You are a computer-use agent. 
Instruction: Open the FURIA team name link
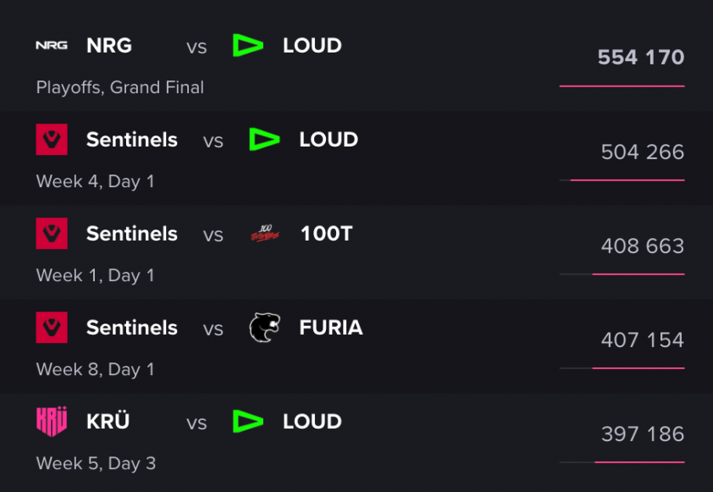(331, 328)
